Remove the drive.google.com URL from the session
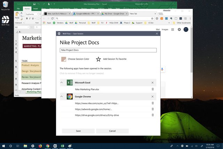 152,115
